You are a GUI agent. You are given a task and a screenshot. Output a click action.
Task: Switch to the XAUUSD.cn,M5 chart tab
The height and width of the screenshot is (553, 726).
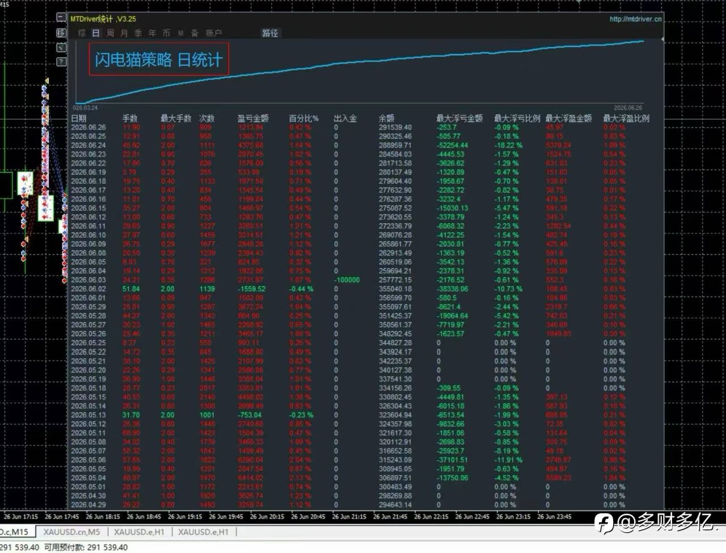71,532
